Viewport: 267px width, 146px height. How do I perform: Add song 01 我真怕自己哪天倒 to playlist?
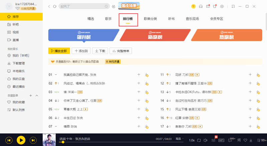point(139,75)
